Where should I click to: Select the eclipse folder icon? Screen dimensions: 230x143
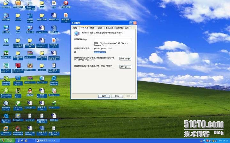click(x=42, y=67)
